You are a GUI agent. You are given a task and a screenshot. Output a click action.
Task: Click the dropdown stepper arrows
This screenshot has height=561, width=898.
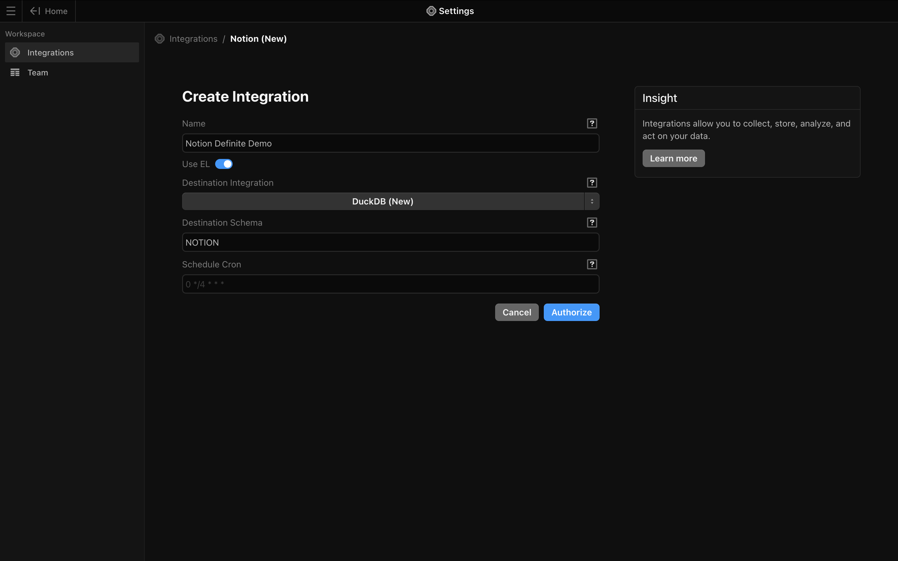(x=591, y=201)
